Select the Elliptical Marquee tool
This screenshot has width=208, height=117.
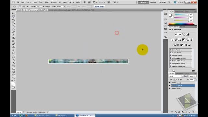tap(13, 17)
